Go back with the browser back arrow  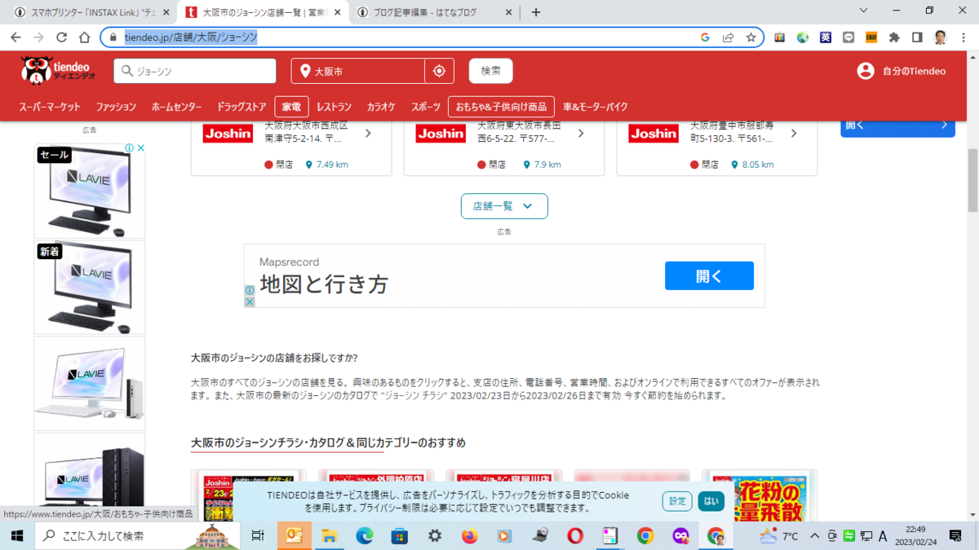coord(16,37)
